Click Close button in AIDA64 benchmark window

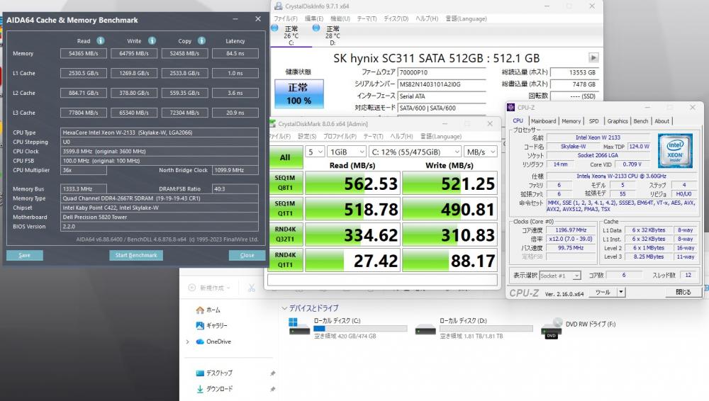click(247, 256)
